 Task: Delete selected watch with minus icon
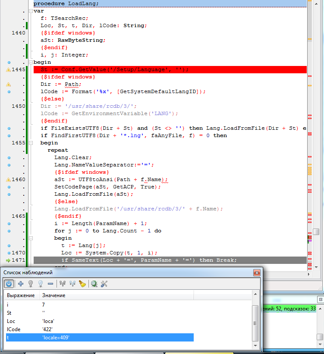click(50, 283)
